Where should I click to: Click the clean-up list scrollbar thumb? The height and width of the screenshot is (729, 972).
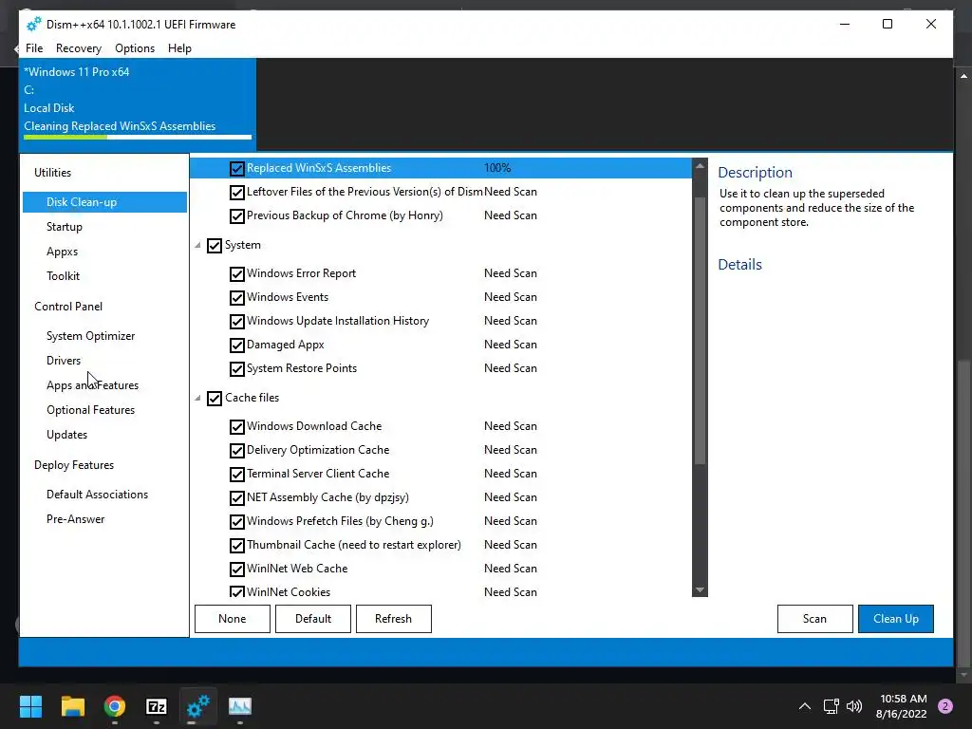click(x=700, y=329)
